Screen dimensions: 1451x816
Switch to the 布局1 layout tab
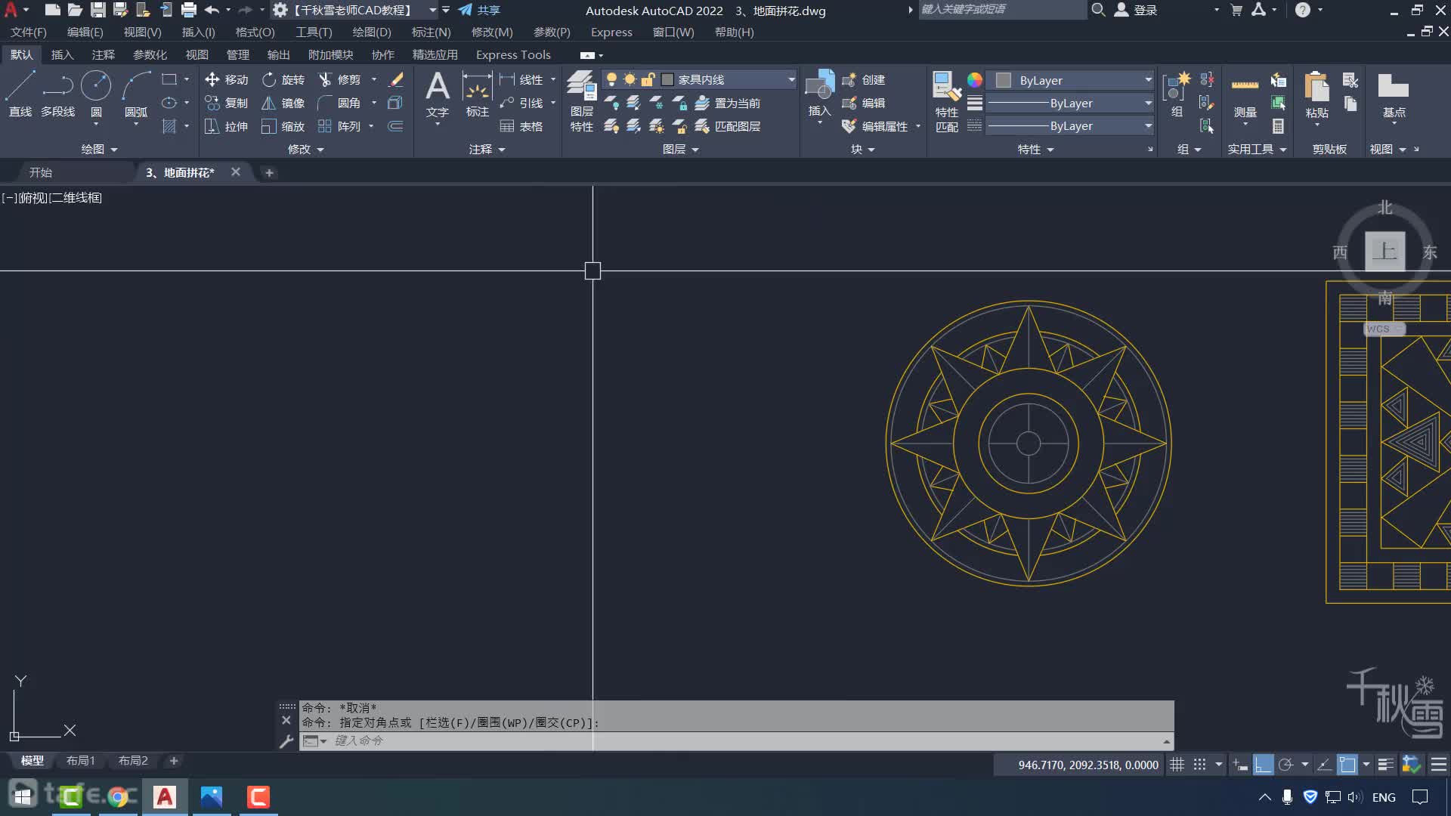click(x=81, y=761)
